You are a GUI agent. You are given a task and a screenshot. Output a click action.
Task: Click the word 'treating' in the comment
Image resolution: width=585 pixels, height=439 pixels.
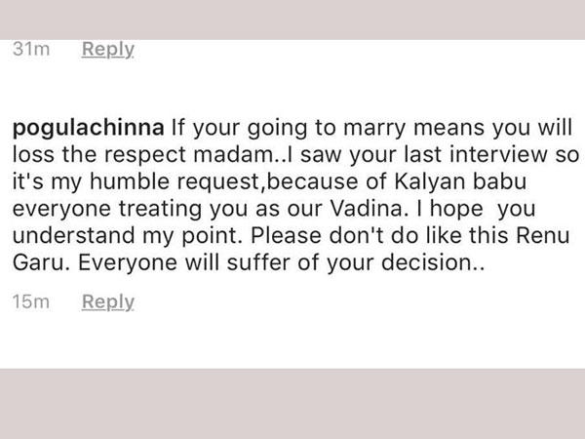[161, 210]
